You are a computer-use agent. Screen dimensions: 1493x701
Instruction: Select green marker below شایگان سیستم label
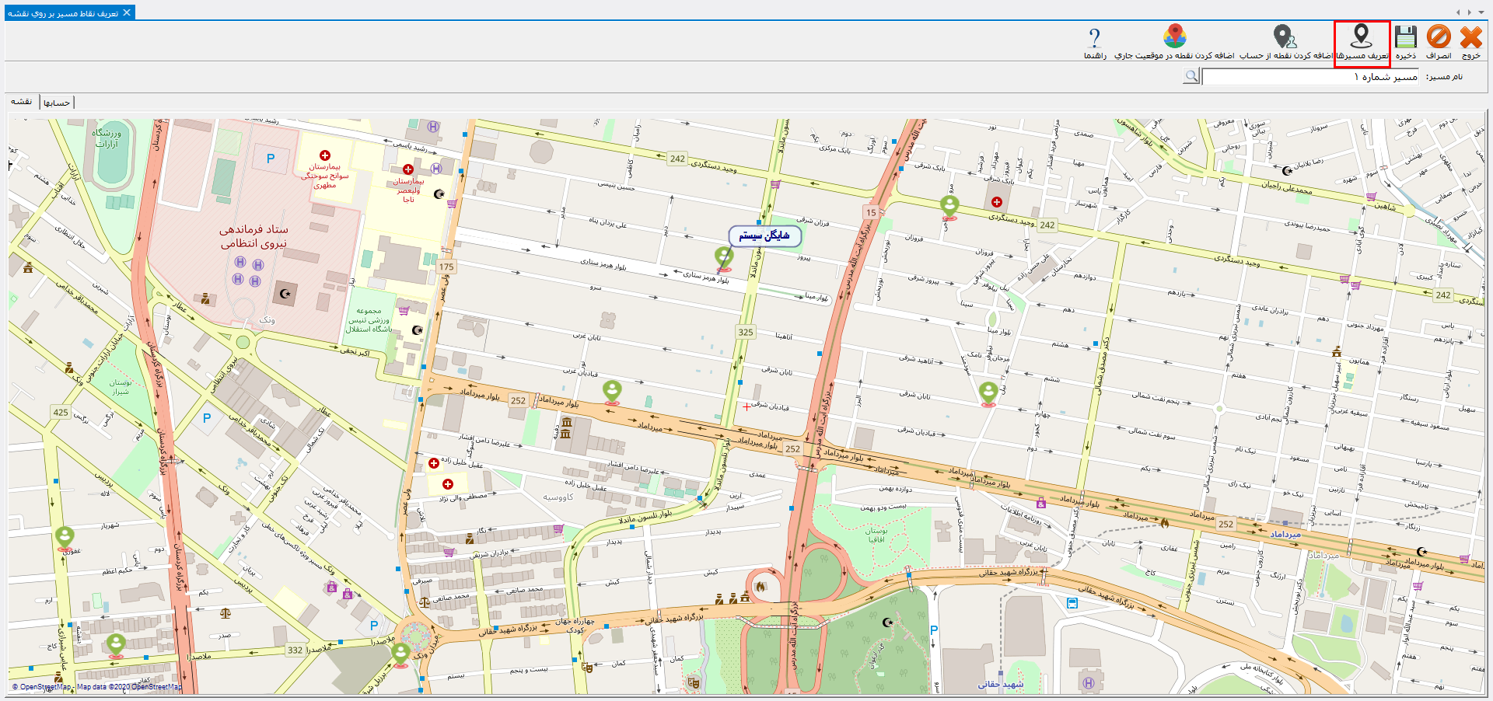[724, 256]
